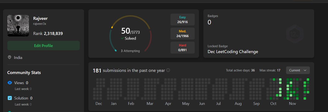Click the 50 solved problems count
The width and height of the screenshot is (328, 112).
tap(126, 31)
